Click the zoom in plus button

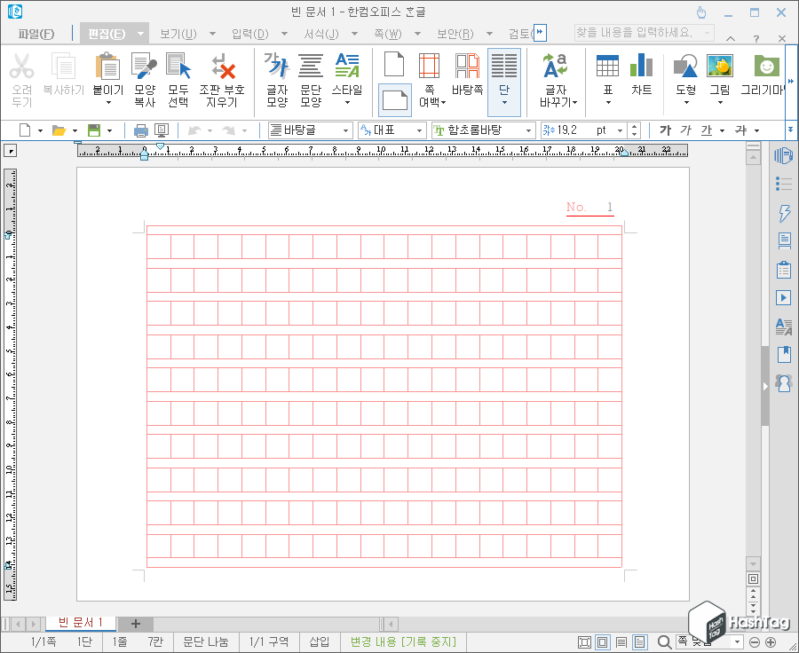pyautogui.click(x=771, y=642)
